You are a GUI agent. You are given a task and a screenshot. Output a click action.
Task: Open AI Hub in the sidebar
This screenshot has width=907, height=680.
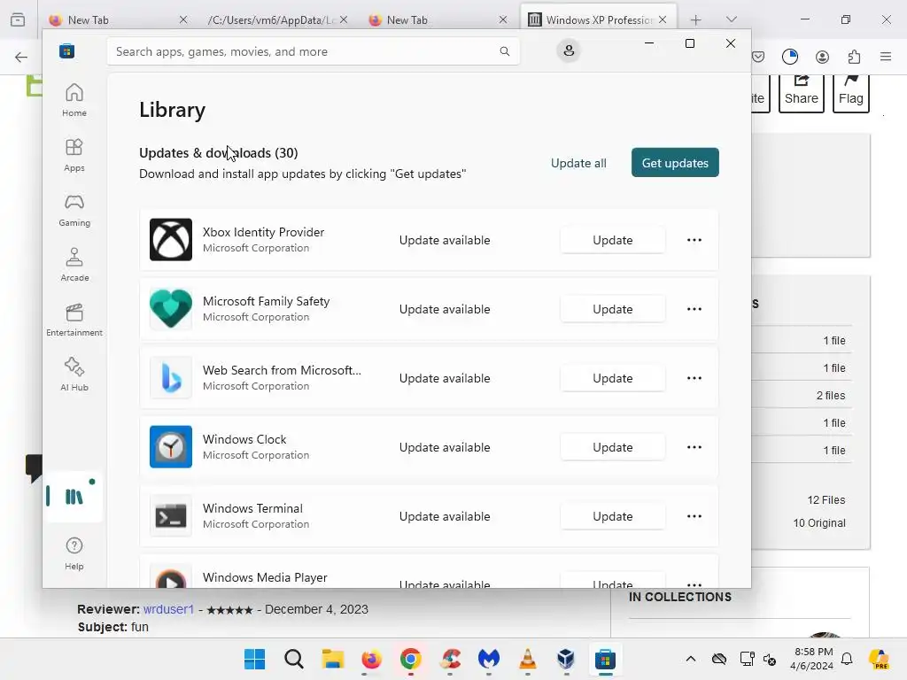74,375
